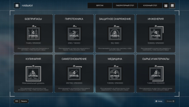Screen dimensions: 189x107
Task: Select the book icon at top right
Action: [x=172, y=6]
